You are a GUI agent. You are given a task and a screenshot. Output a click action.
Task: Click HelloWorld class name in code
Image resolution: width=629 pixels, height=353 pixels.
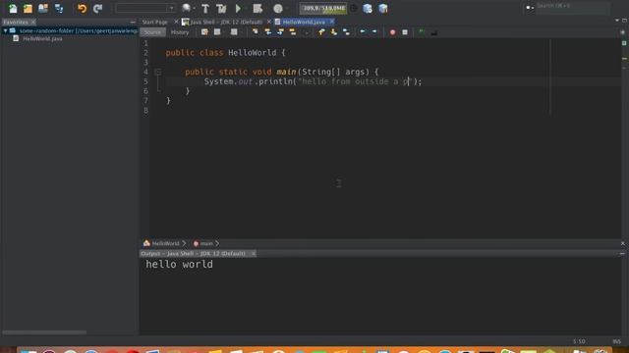click(252, 53)
